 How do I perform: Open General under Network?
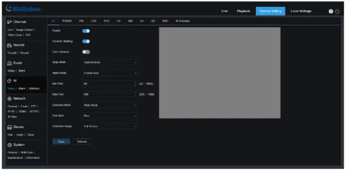[12, 106]
